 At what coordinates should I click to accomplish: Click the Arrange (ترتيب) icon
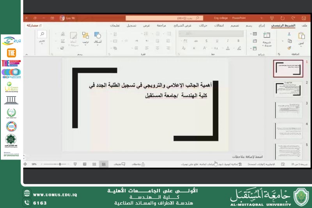[x=85, y=36]
